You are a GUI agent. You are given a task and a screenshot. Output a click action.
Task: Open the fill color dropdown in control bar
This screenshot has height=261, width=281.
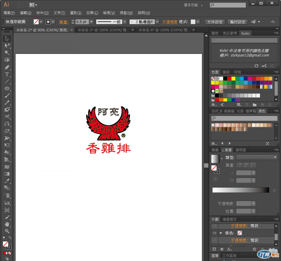pyautogui.click(x=41, y=22)
